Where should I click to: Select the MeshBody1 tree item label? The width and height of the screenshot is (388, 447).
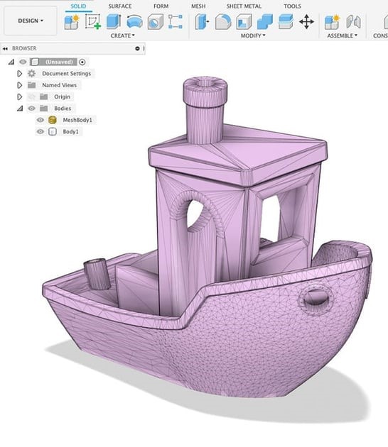pyautogui.click(x=77, y=120)
